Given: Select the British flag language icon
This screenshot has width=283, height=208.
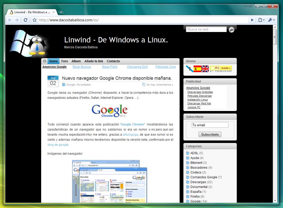Looking at the screenshot, I should pos(205,69).
